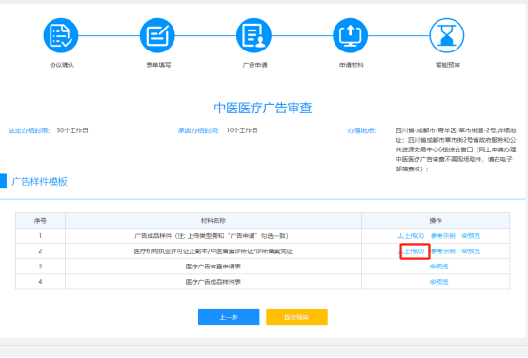Screen dimensions: 528x358
Task: Click the 30个工作日 value
Action: pos(72,130)
